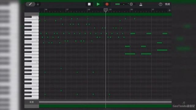
Task: Tap the label button below the piano keys
Action: coord(32,102)
